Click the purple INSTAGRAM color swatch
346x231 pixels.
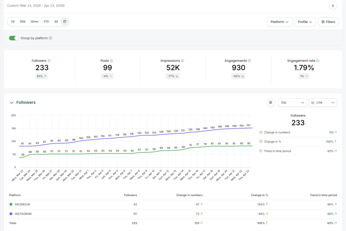pos(11,214)
